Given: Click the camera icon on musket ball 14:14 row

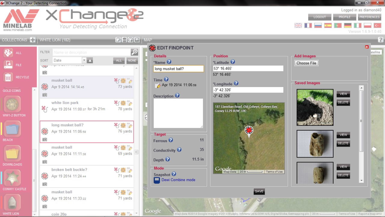Looking at the screenshot, I should click(45, 95).
